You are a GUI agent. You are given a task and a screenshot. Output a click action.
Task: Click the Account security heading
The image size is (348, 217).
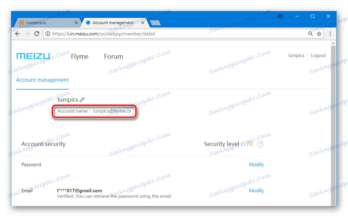43,144
